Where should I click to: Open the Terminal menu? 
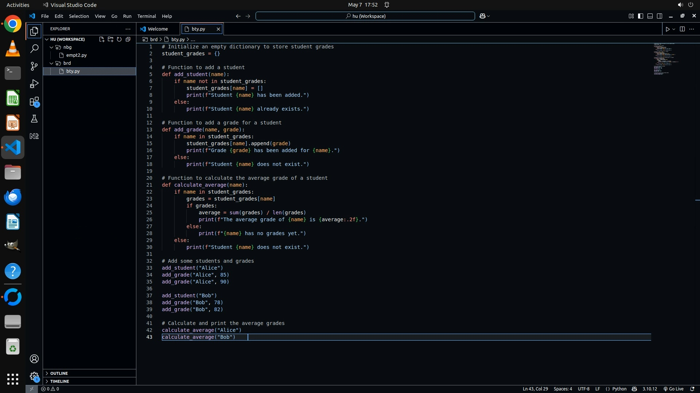click(x=147, y=16)
